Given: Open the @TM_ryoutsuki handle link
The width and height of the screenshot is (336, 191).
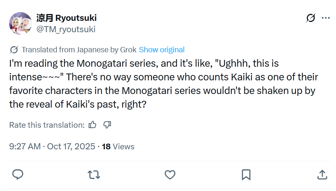Looking at the screenshot, I should coord(66,29).
